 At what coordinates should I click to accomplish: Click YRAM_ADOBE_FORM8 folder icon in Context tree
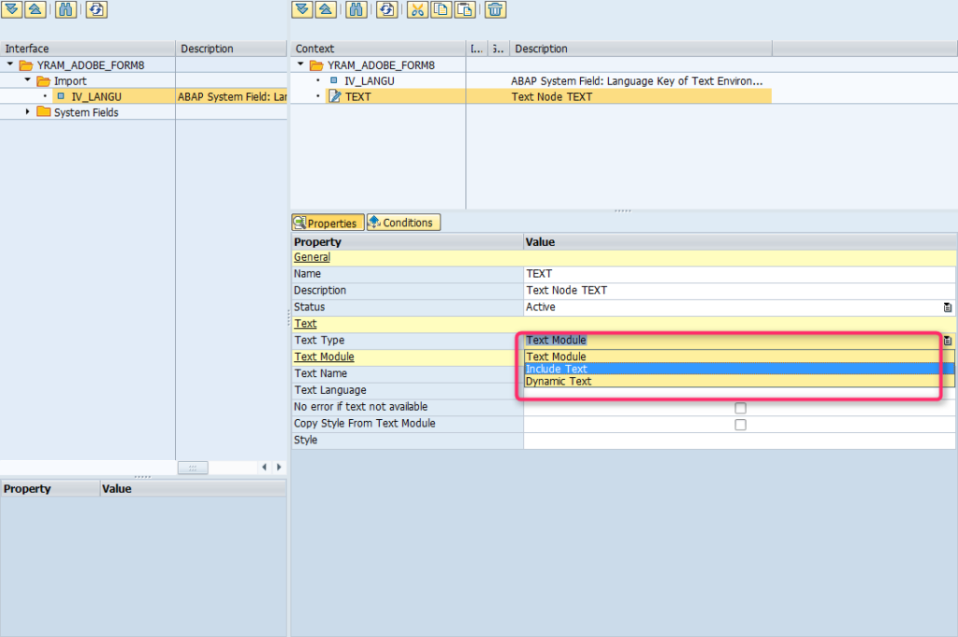(316, 65)
